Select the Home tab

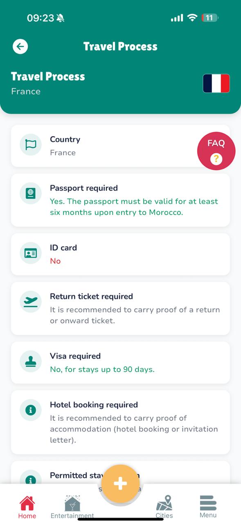pyautogui.click(x=27, y=506)
